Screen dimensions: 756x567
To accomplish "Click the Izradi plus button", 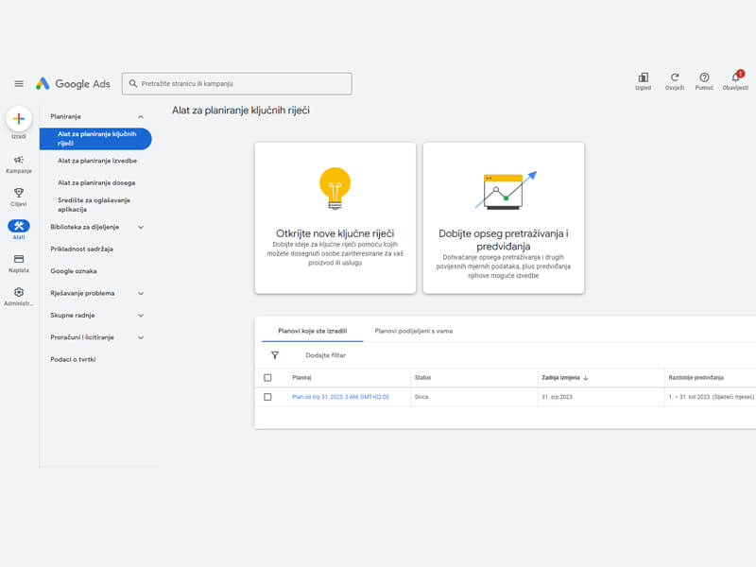I will tap(19, 119).
